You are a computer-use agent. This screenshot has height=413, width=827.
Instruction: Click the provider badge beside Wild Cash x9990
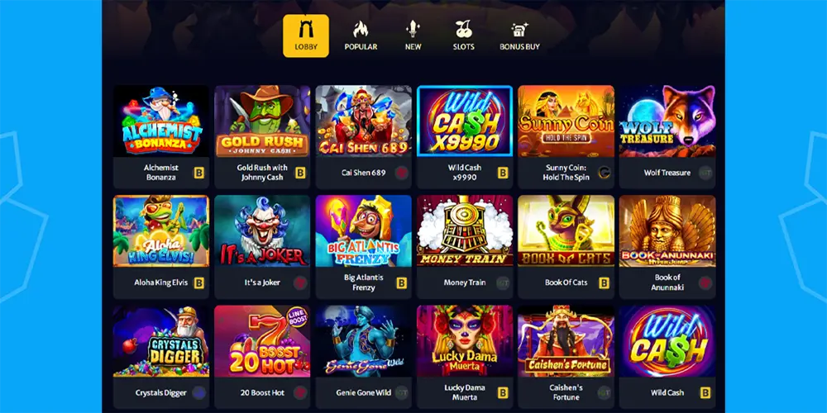point(503,173)
